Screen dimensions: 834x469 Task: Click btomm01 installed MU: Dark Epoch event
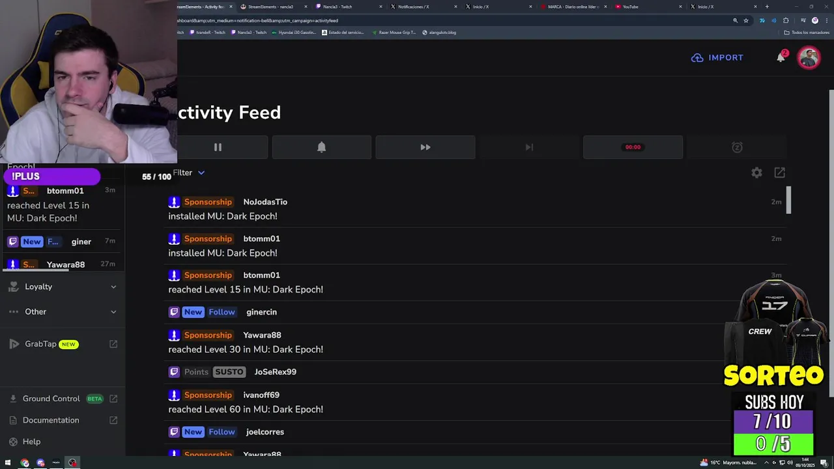[x=475, y=246]
